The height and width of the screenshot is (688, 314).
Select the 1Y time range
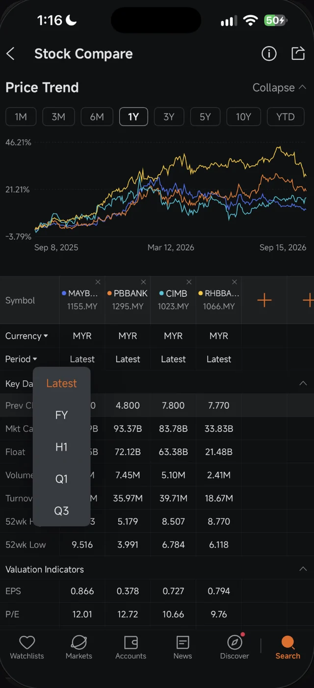tap(133, 117)
